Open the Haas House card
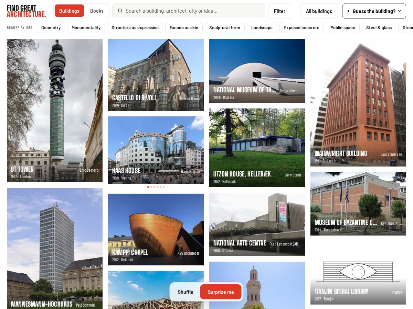The image size is (413, 309). (x=156, y=150)
